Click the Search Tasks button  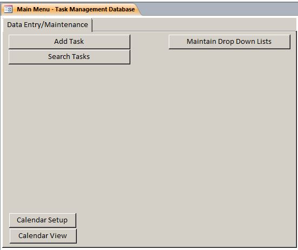point(69,57)
